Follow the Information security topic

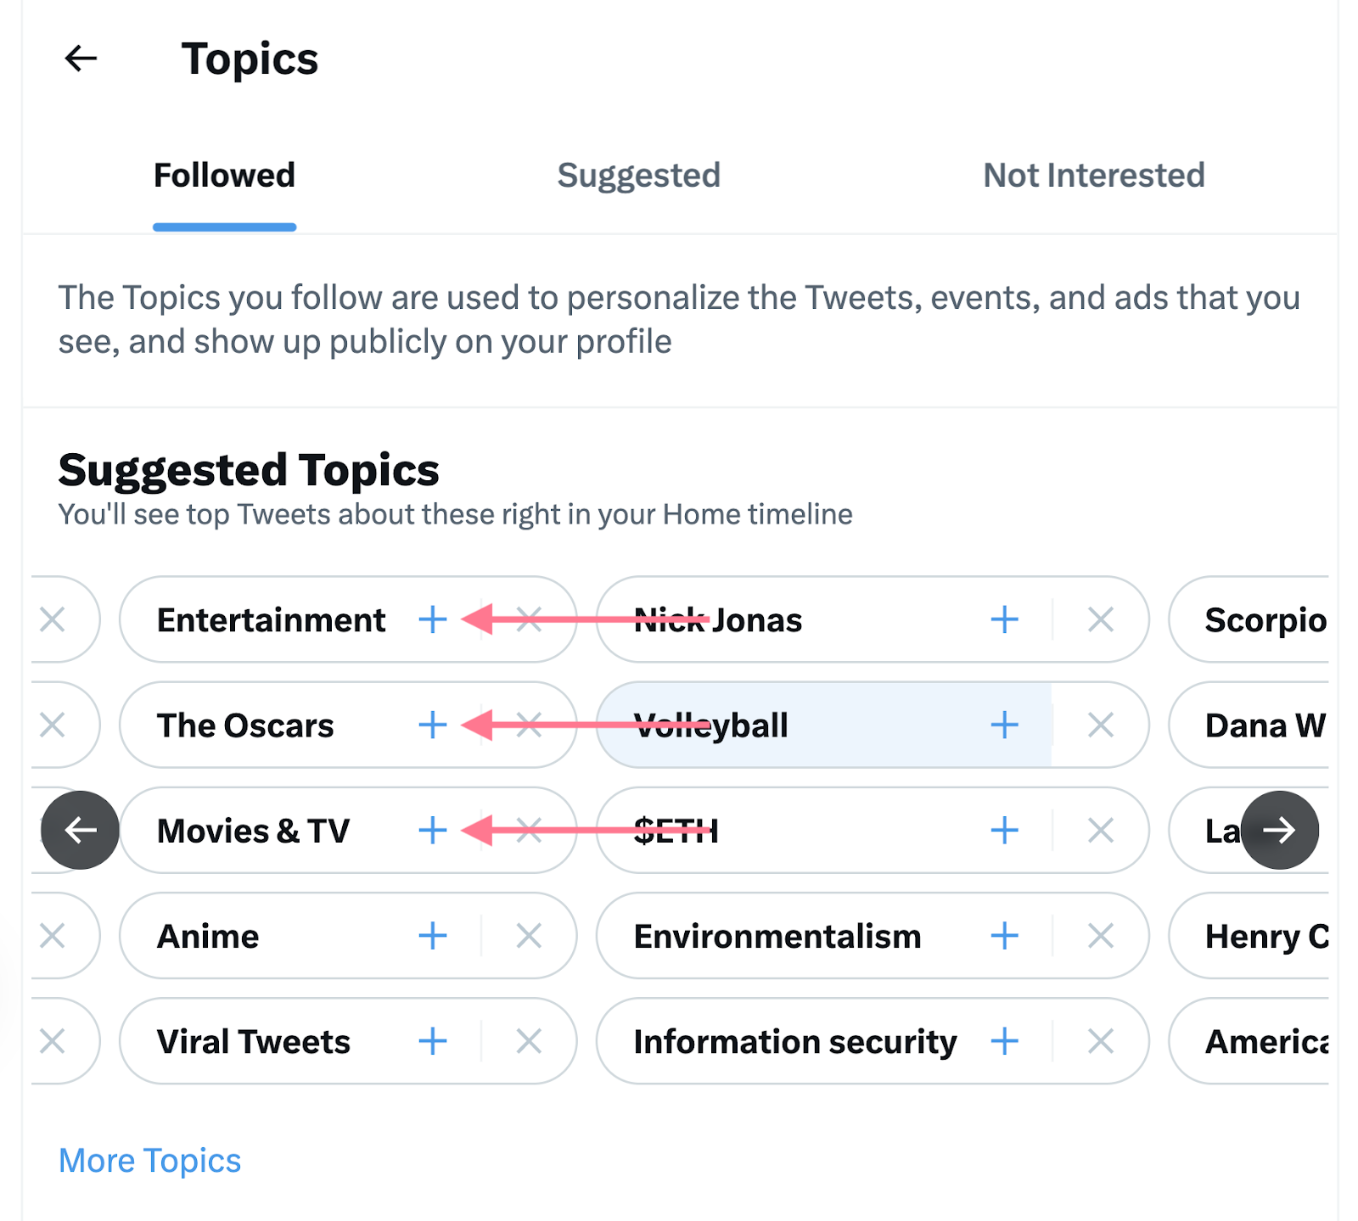(1004, 1041)
